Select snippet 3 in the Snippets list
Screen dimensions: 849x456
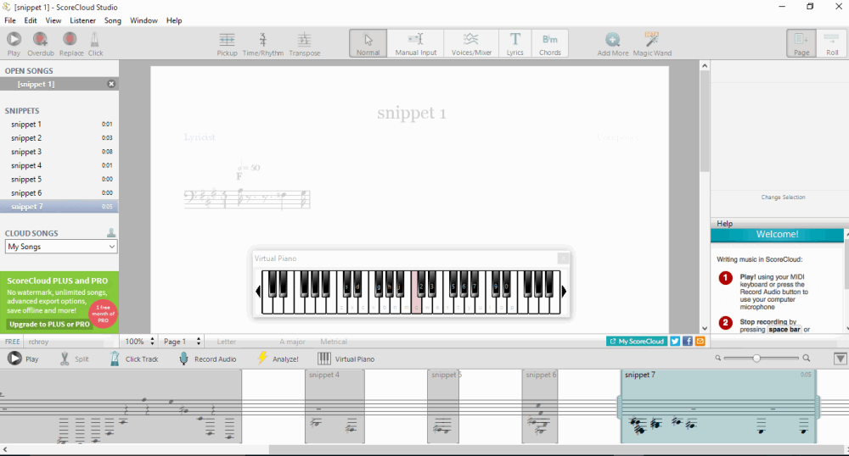click(x=59, y=152)
